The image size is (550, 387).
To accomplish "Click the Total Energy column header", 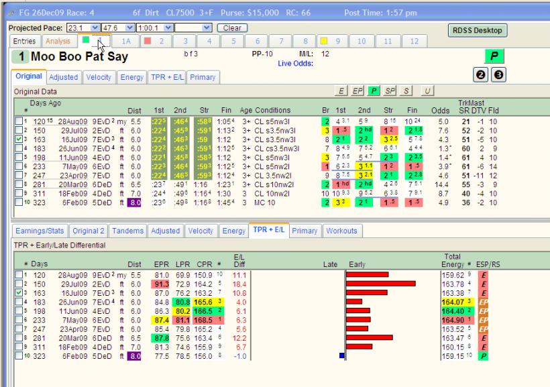I will tap(453, 261).
